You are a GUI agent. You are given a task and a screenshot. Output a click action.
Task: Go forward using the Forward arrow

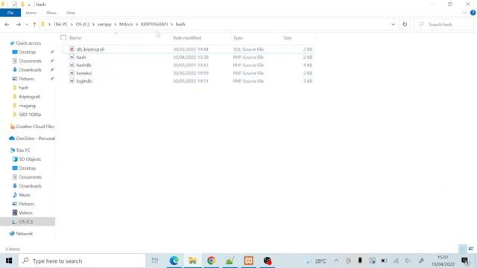tap(18, 25)
